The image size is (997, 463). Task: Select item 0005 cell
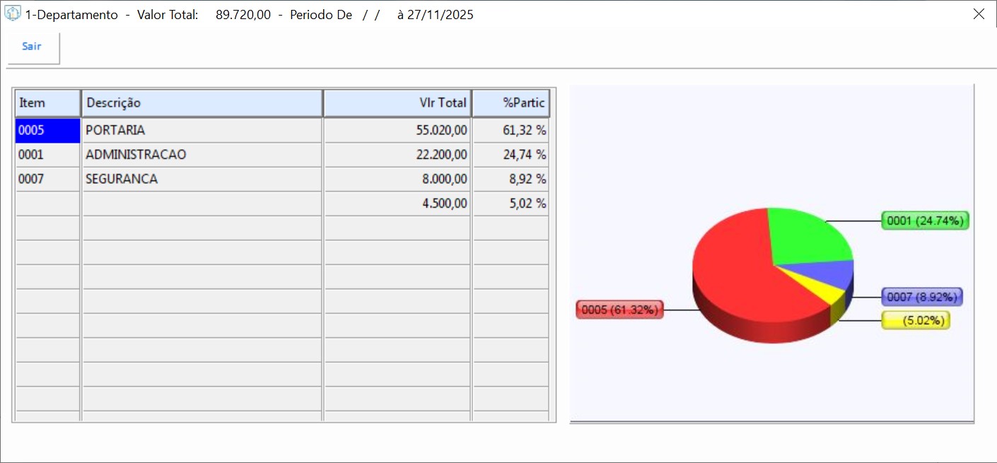point(47,131)
